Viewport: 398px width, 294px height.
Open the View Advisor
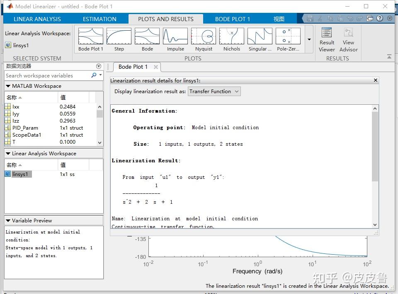[x=348, y=39]
